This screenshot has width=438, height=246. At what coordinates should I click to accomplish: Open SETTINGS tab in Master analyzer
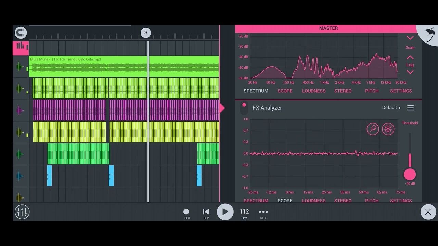(401, 91)
